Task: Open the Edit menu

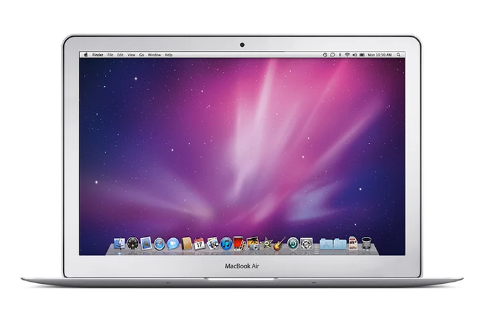Action: click(x=120, y=55)
